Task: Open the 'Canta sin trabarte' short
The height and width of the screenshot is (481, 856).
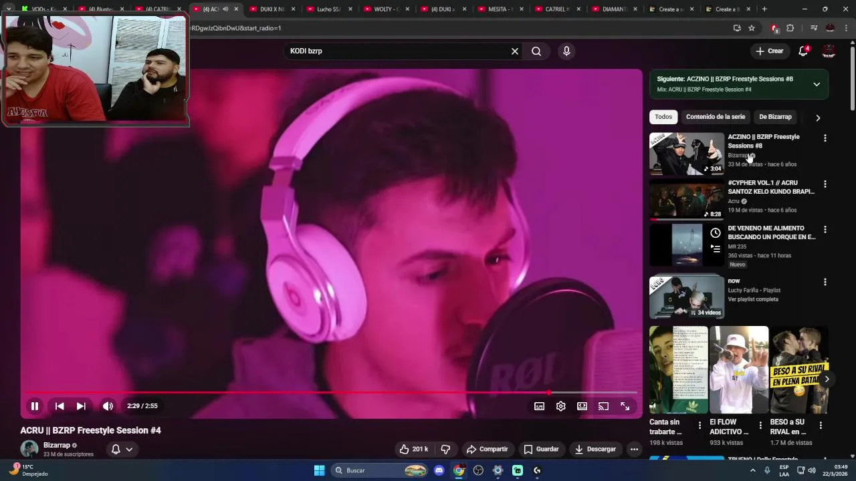Action: [x=679, y=370]
